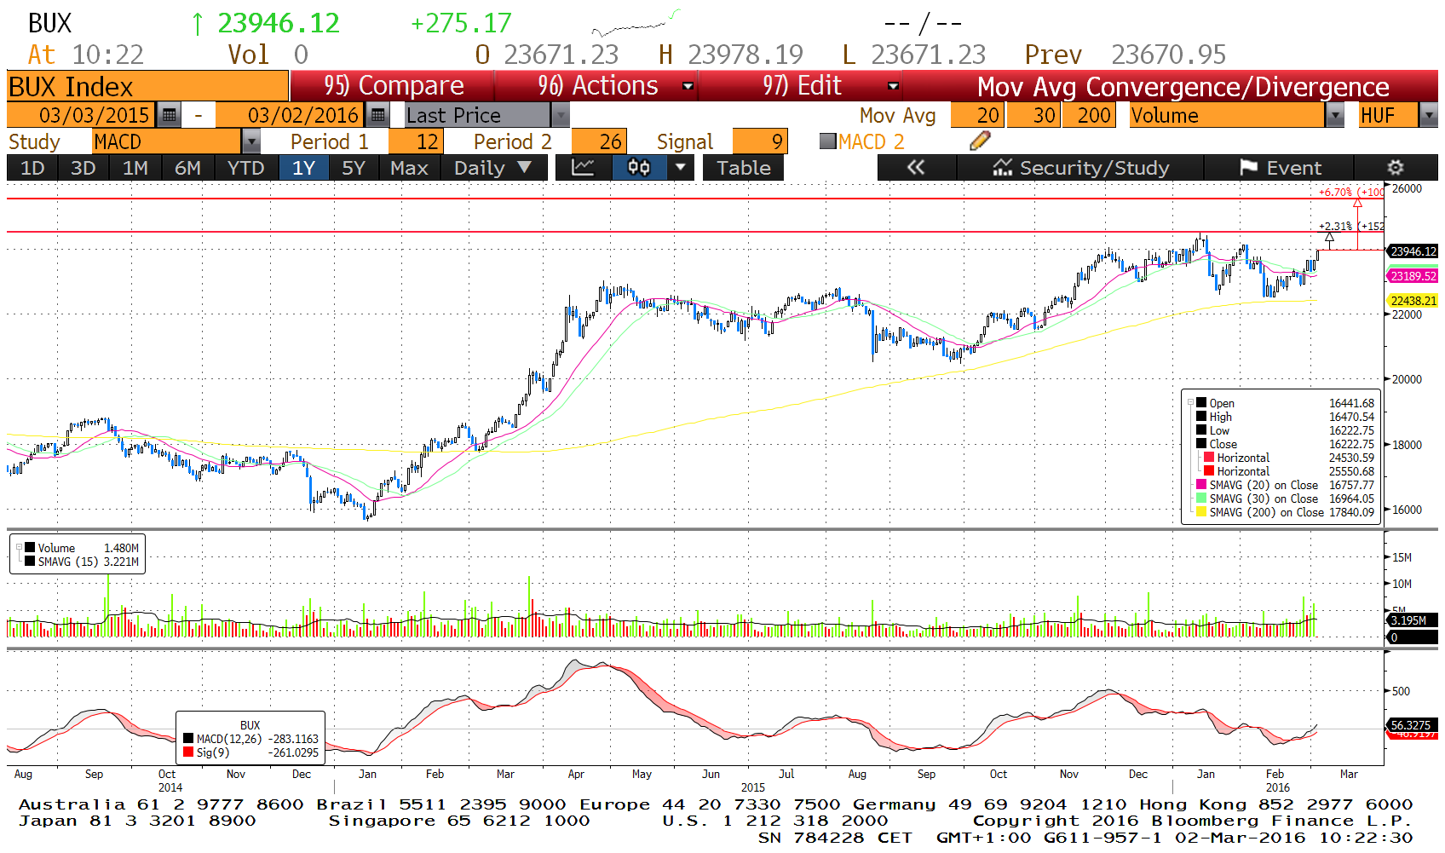1445x853 pixels.
Task: Click the 96) Actions menu
Action: [x=598, y=86]
